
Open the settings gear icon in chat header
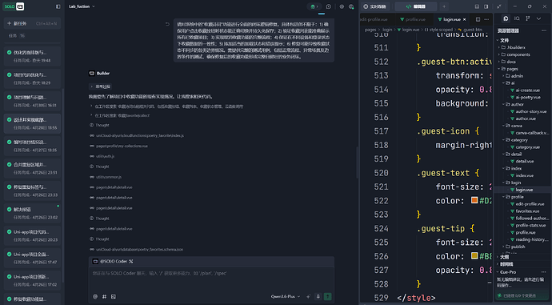[x=342, y=6]
